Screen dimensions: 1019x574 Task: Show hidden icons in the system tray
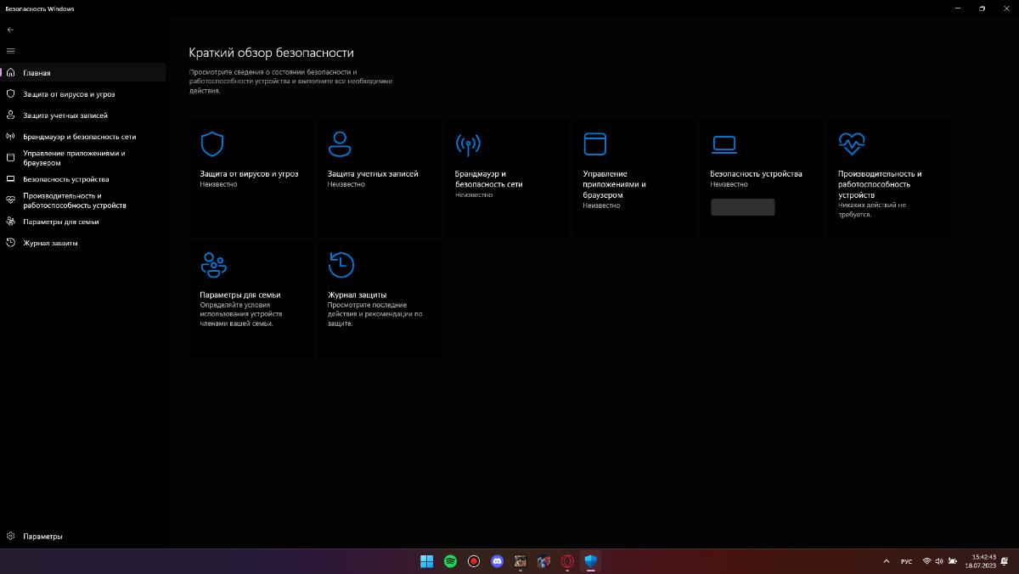(x=887, y=561)
